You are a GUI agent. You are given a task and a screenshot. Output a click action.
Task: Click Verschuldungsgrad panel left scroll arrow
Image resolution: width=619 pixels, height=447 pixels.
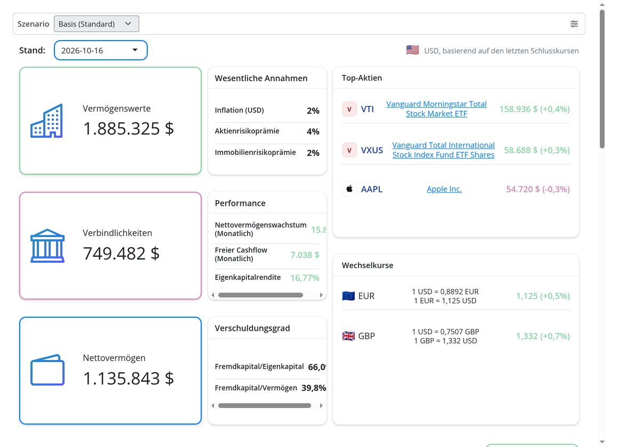click(213, 405)
